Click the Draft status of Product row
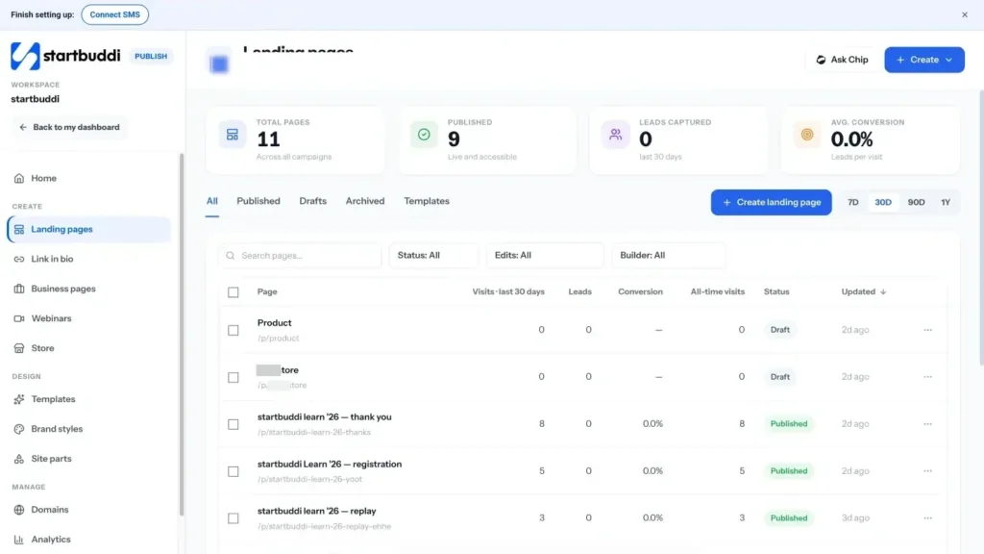Viewport: 984px width, 554px height. click(780, 330)
